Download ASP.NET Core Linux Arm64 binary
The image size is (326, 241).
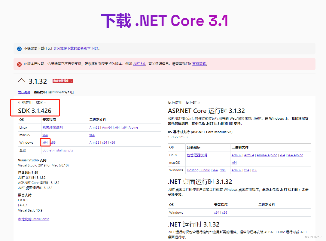click(249, 155)
